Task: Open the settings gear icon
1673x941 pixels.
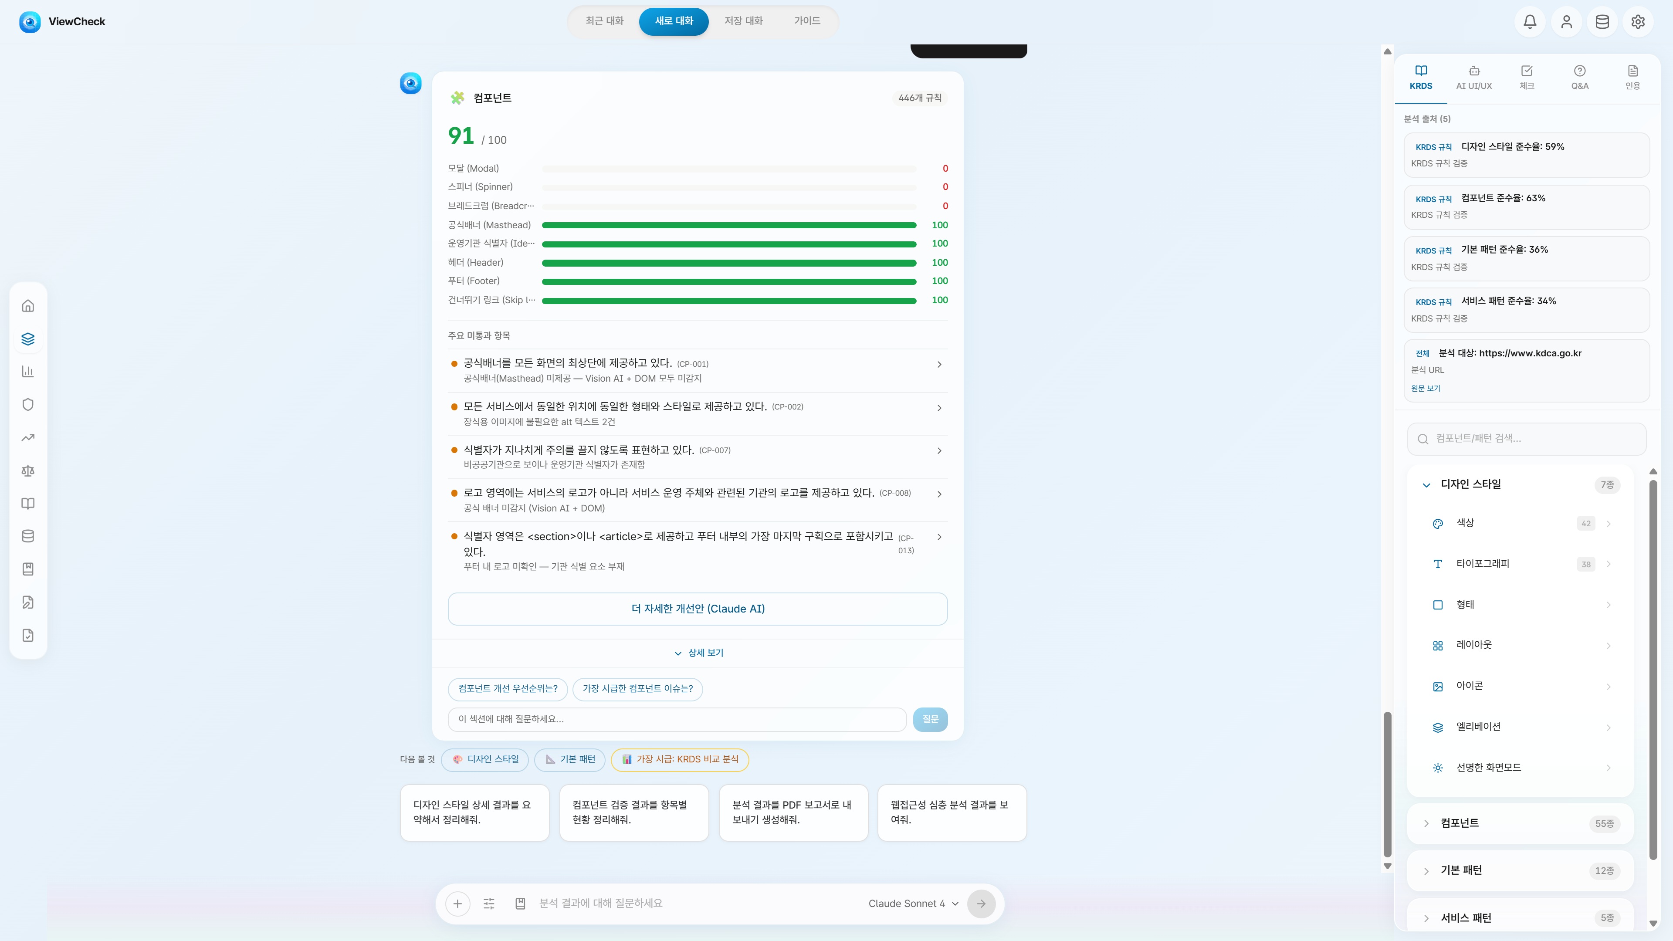Action: [x=1637, y=21]
